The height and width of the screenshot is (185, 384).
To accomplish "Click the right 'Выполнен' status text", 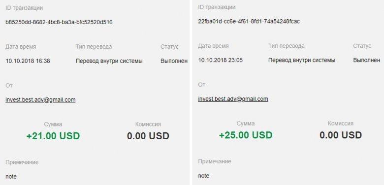I will [367, 60].
